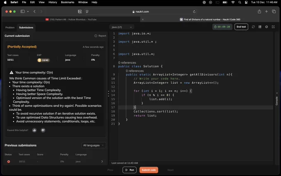Enter fullscreen editor mode icon
This screenshot has width=281, height=176.
pos(273,27)
